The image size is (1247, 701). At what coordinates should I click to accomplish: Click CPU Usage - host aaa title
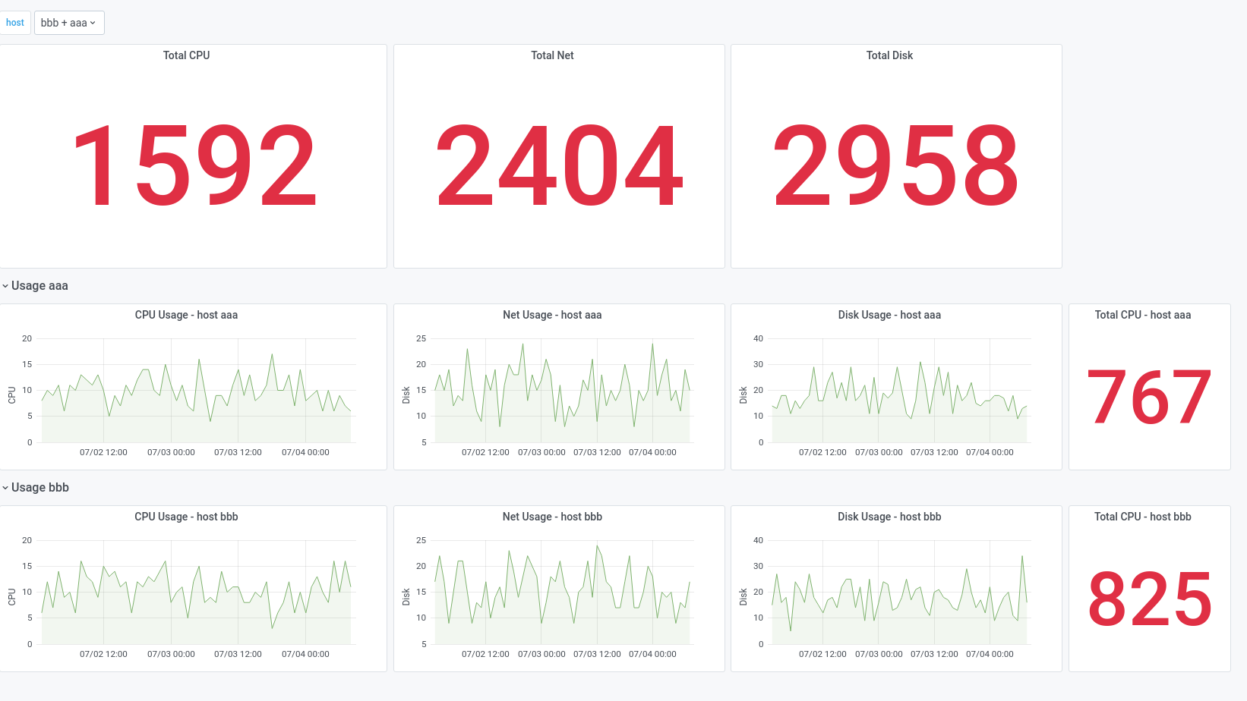186,315
